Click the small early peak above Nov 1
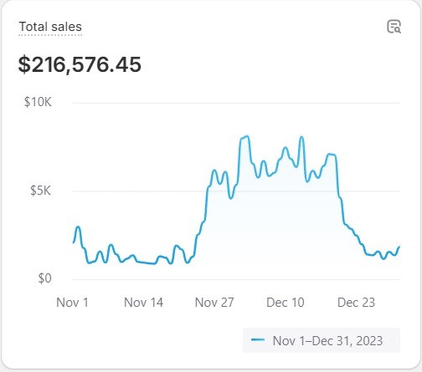This screenshot has height=372, width=422. click(79, 227)
